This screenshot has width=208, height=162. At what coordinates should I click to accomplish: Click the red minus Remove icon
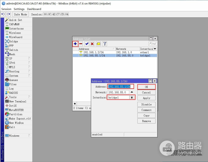click(81, 44)
